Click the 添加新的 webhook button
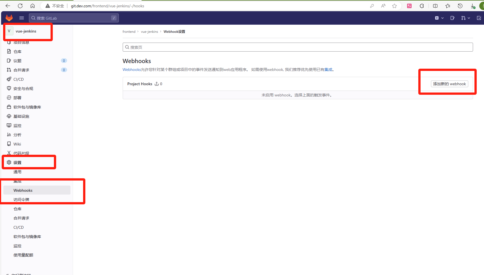 click(x=449, y=84)
